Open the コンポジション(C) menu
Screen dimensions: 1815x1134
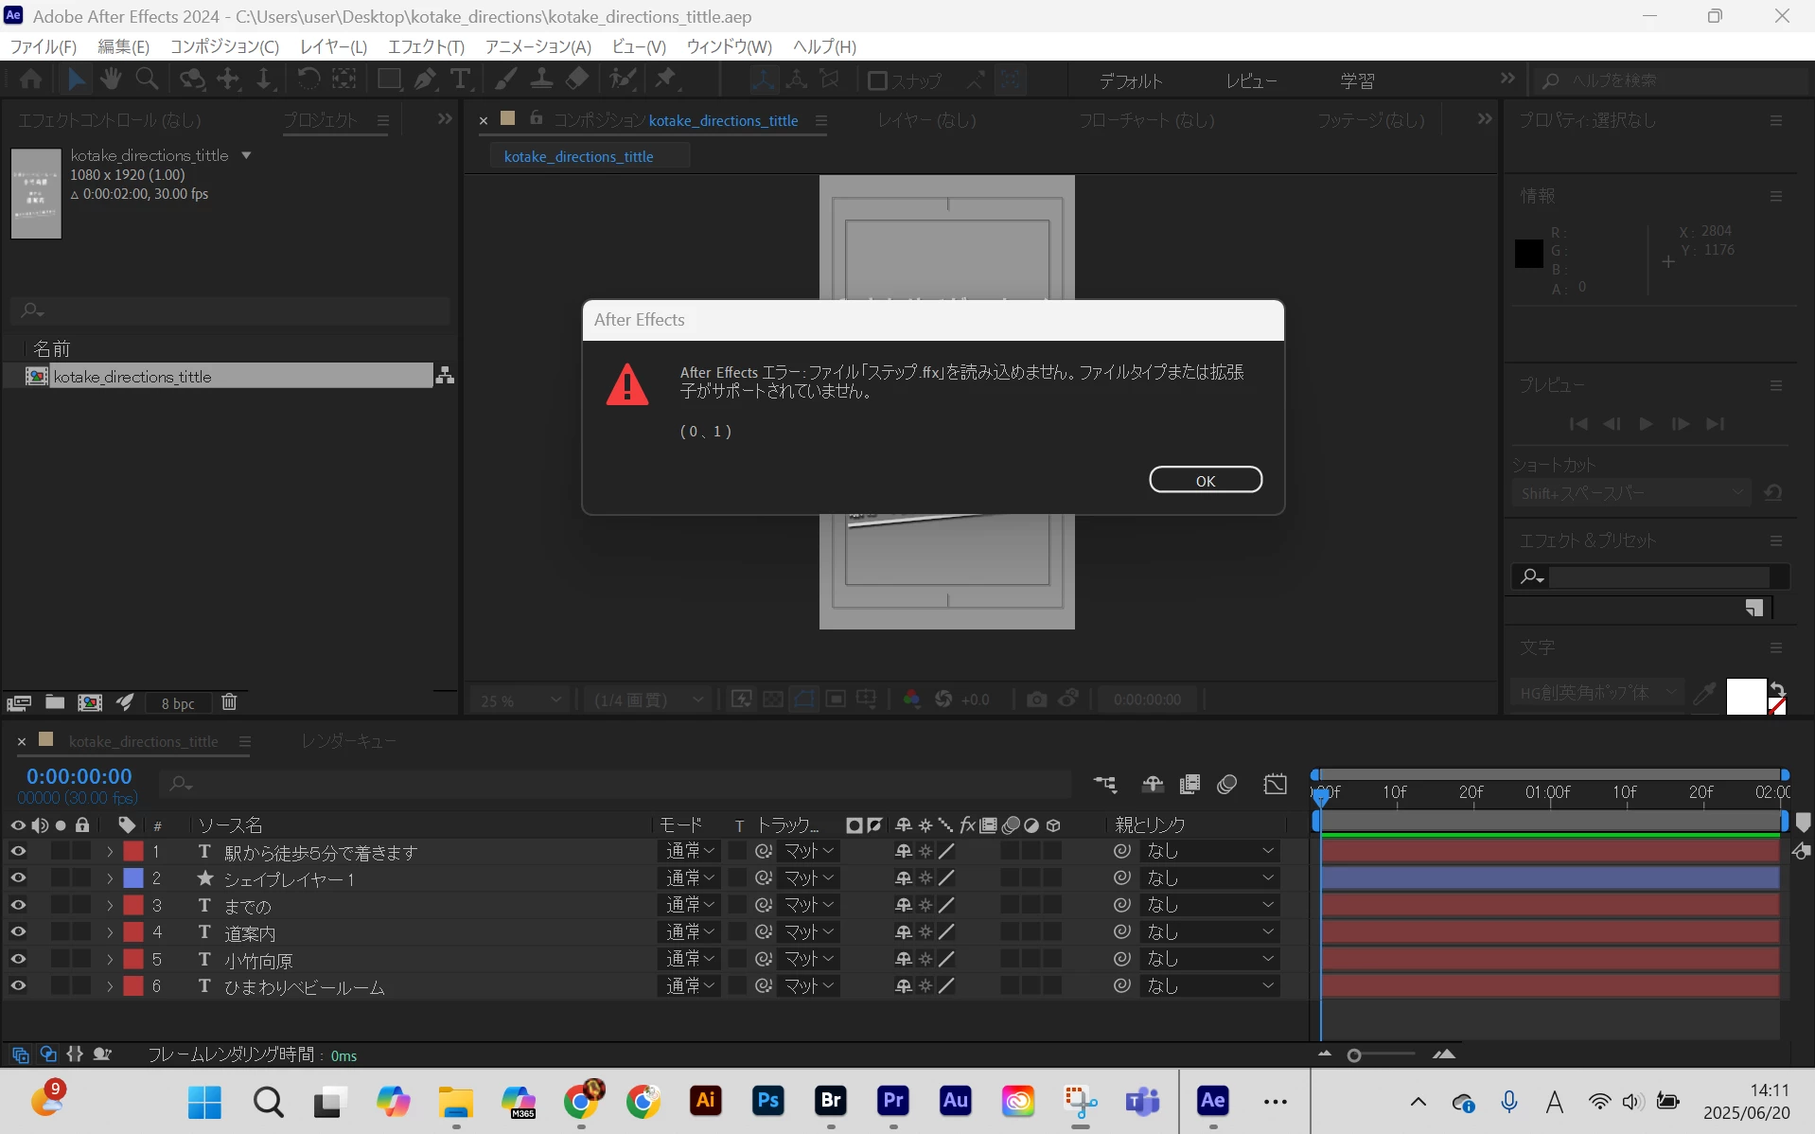[224, 46]
